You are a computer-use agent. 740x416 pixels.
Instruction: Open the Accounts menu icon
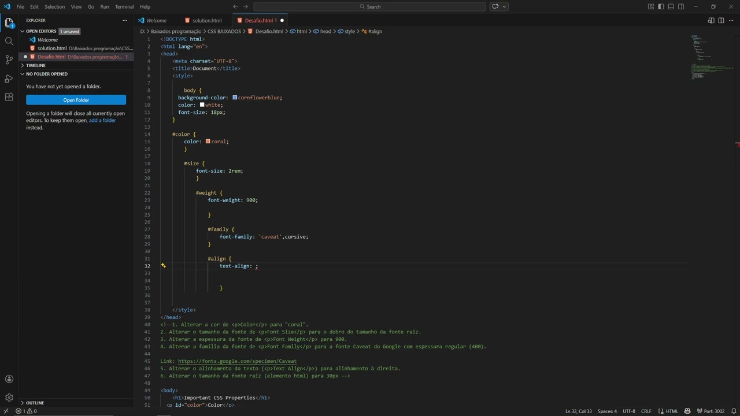click(9, 379)
